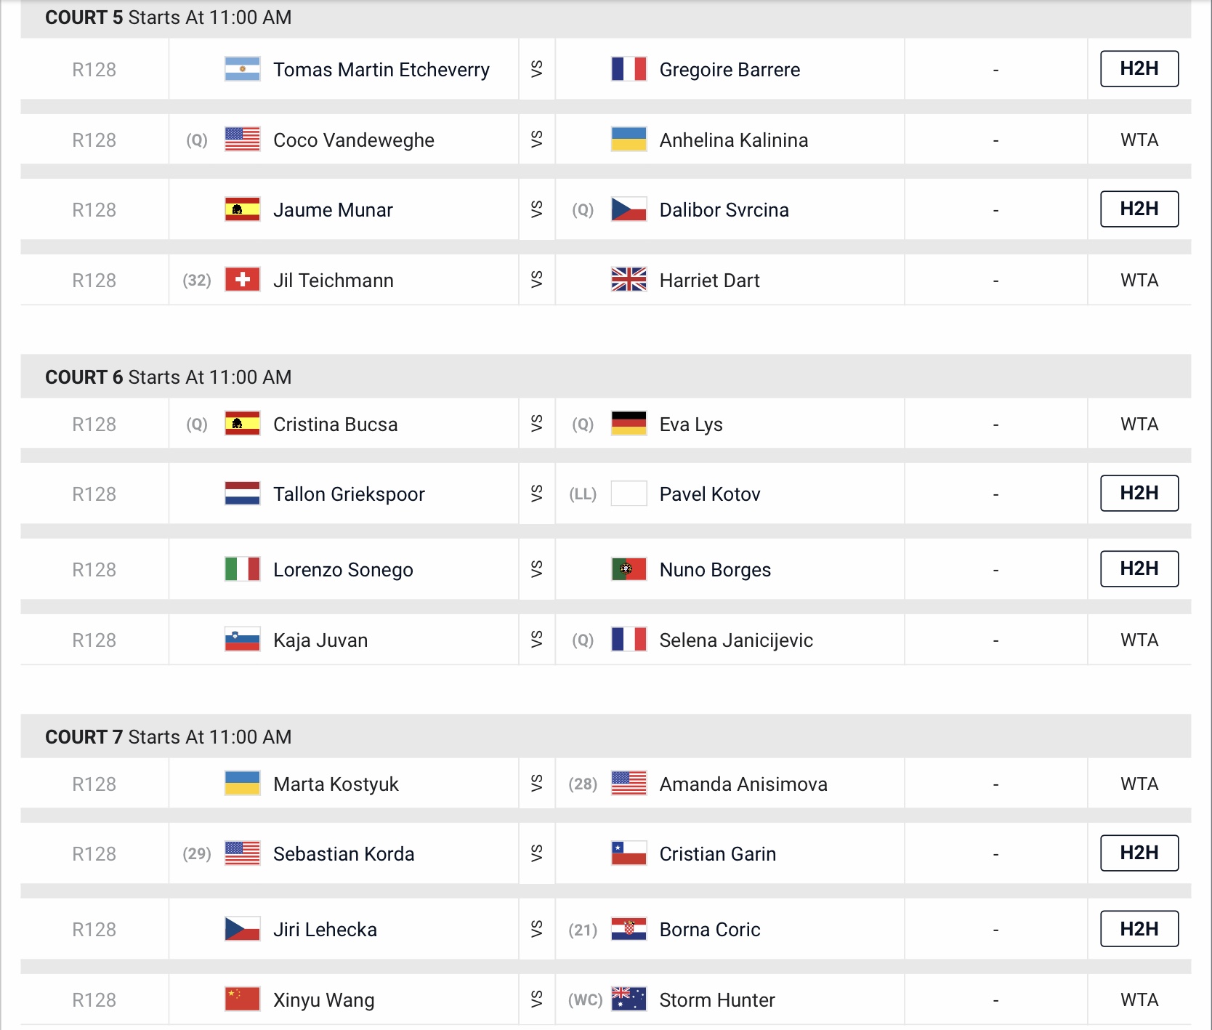Click Australian flag next to Storm Hunter
The image size is (1212, 1030).
coord(629,999)
